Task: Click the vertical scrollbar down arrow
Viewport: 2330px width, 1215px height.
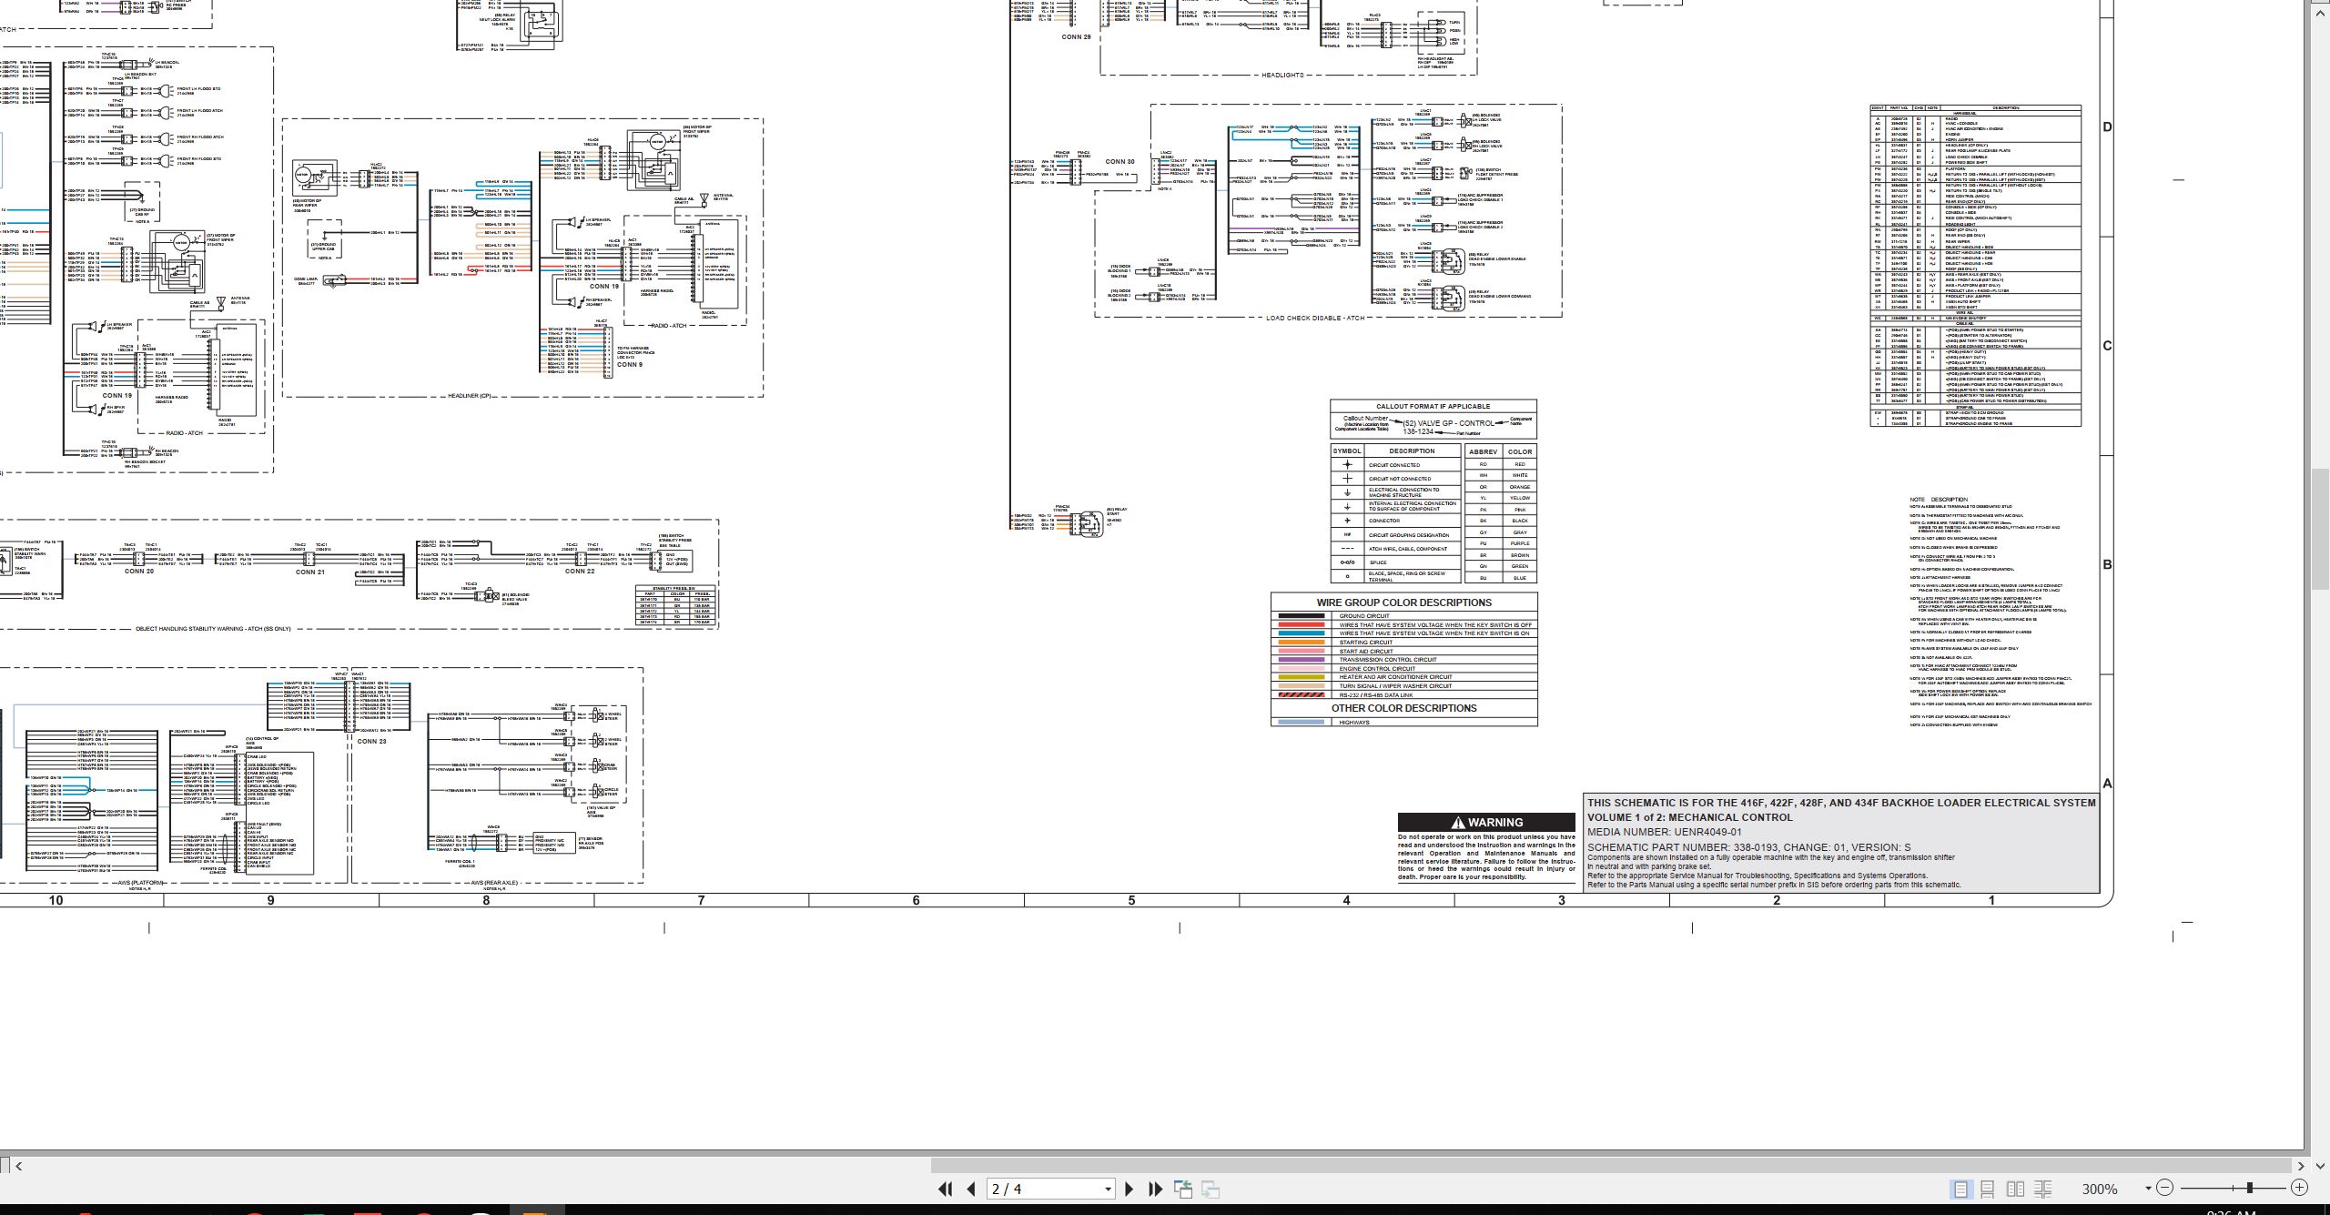Action: (2319, 1166)
